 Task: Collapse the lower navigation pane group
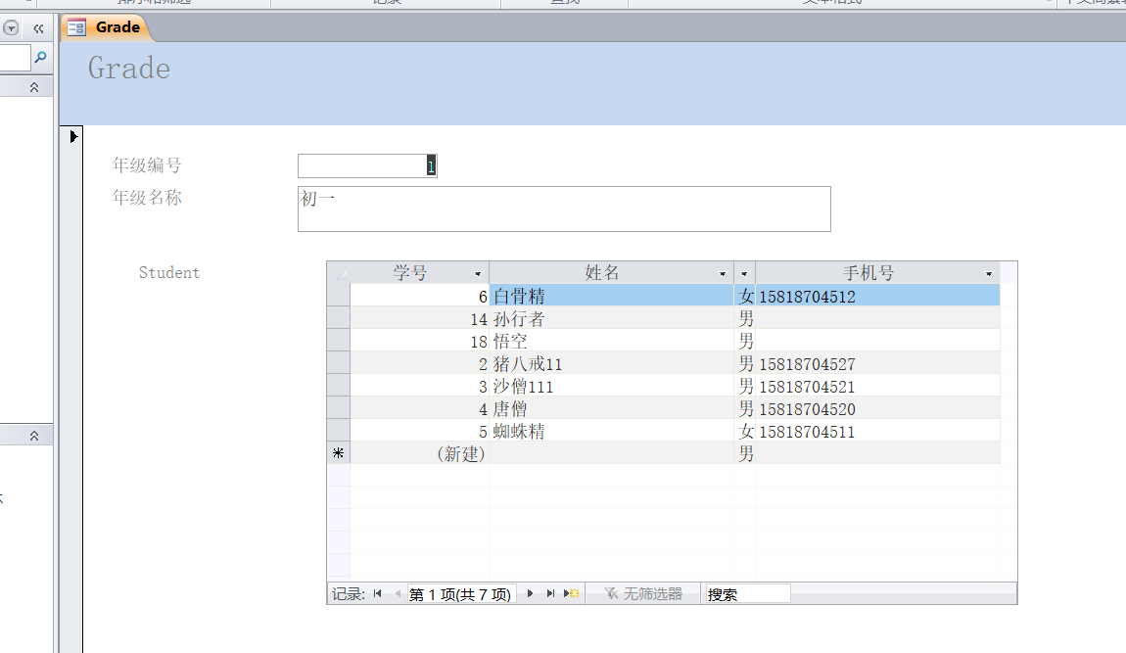[x=34, y=435]
